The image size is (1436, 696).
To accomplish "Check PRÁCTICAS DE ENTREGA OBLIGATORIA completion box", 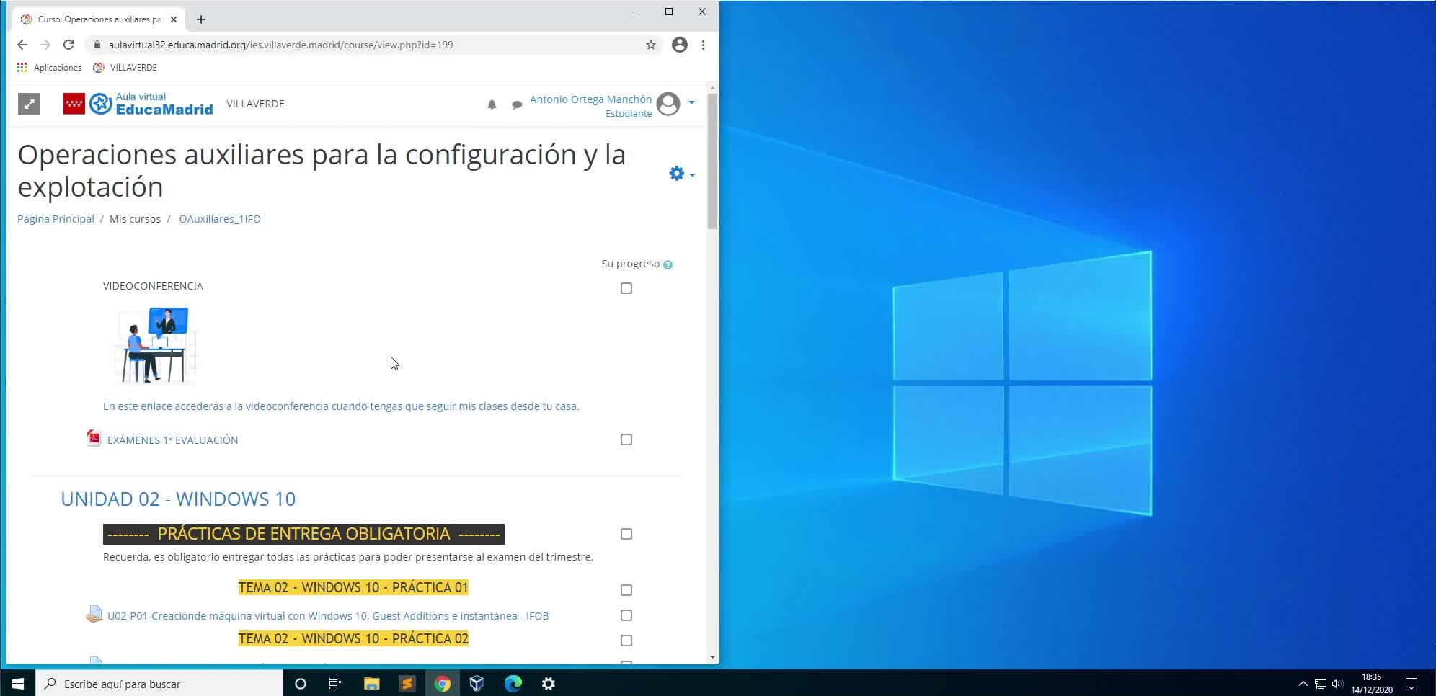I will click(626, 534).
